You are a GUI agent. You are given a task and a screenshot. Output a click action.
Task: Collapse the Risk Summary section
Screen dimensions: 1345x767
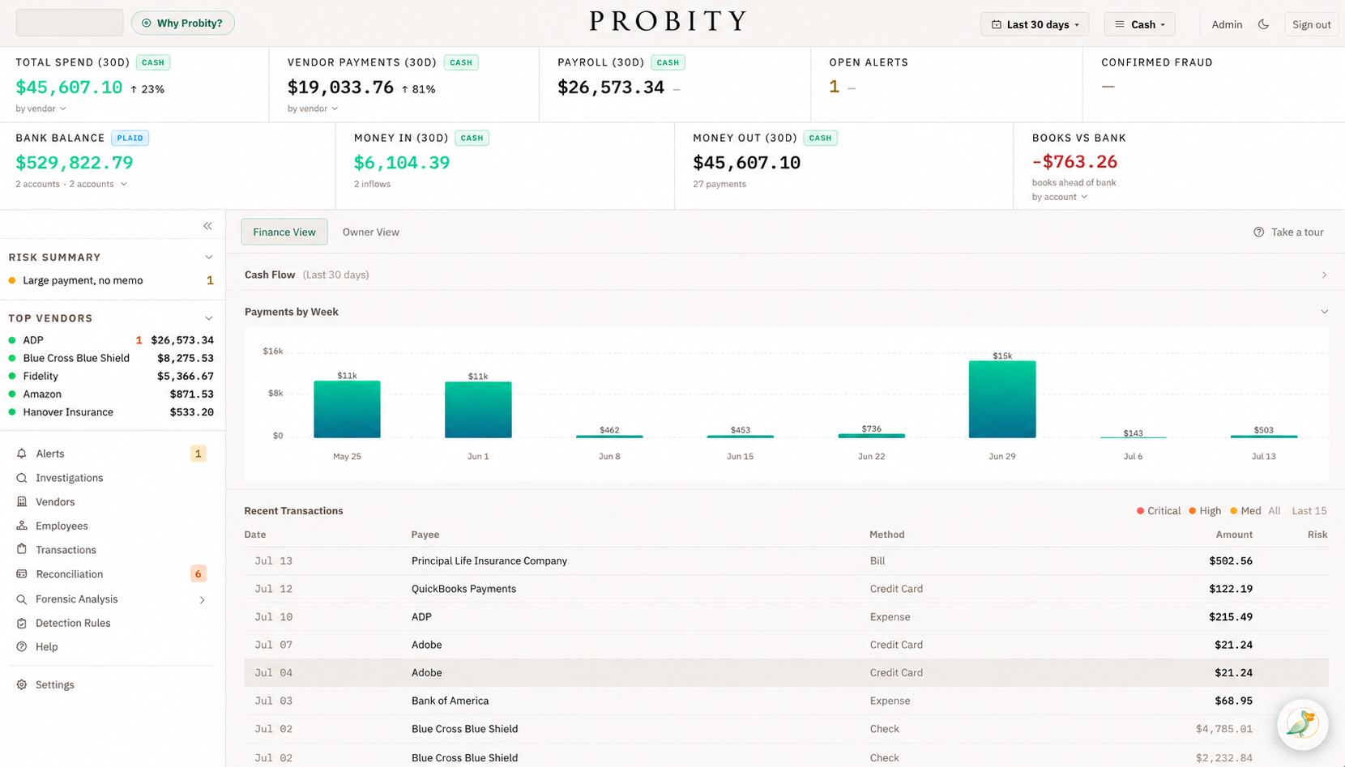tap(208, 258)
